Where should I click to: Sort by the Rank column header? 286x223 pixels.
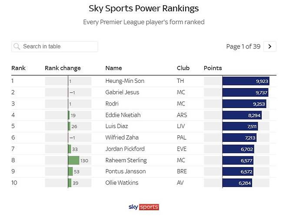point(18,68)
